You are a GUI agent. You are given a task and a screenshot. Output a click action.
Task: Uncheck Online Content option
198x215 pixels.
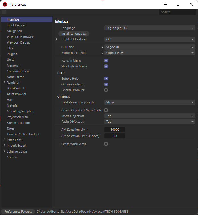click(x=106, y=84)
